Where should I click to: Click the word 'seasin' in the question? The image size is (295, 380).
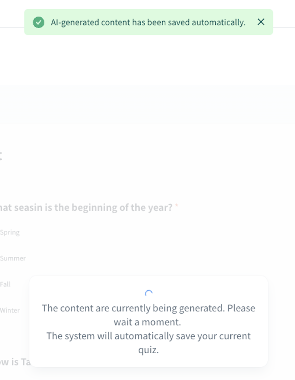coord(26,208)
